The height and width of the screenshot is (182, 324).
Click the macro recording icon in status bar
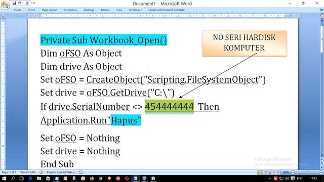coord(80,172)
